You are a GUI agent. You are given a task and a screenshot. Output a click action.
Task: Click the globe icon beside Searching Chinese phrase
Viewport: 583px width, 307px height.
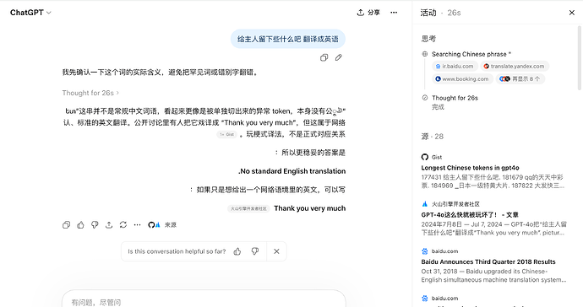425,54
